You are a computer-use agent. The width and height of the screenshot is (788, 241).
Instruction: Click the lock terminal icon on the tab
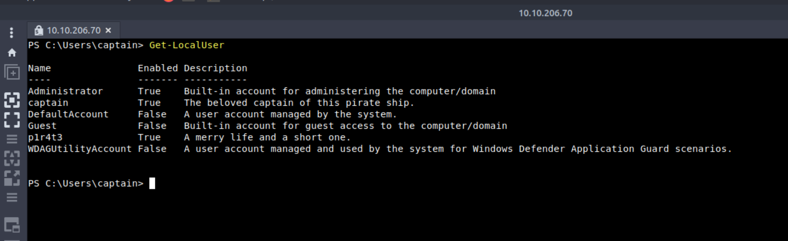pos(39,30)
